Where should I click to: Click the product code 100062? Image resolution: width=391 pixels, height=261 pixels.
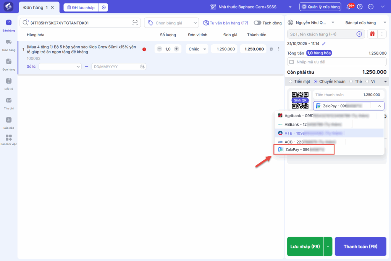(x=34, y=58)
